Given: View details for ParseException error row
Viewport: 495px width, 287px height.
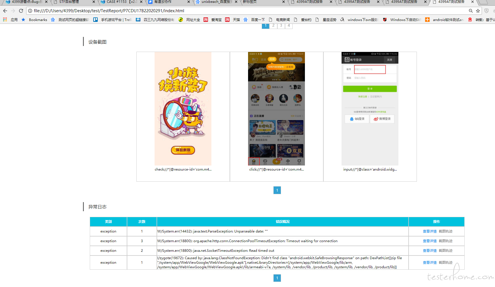Looking at the screenshot, I should [429, 231].
